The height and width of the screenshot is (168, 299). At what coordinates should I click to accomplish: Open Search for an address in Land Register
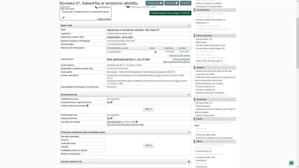pyautogui.click(x=214, y=138)
